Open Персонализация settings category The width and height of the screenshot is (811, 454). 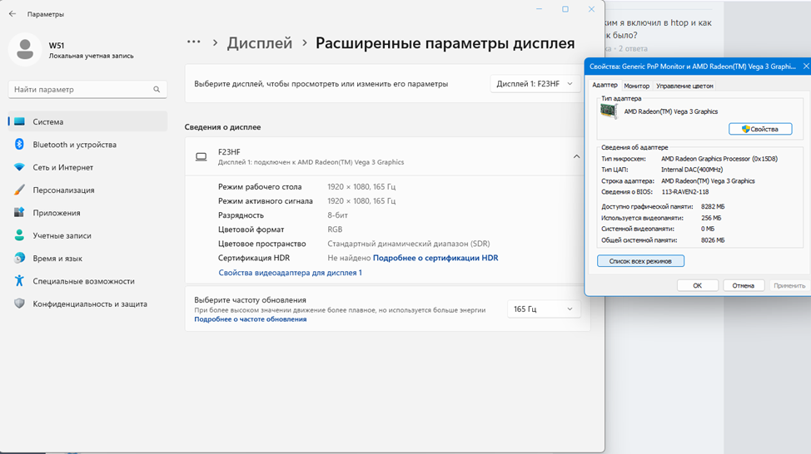88,190
